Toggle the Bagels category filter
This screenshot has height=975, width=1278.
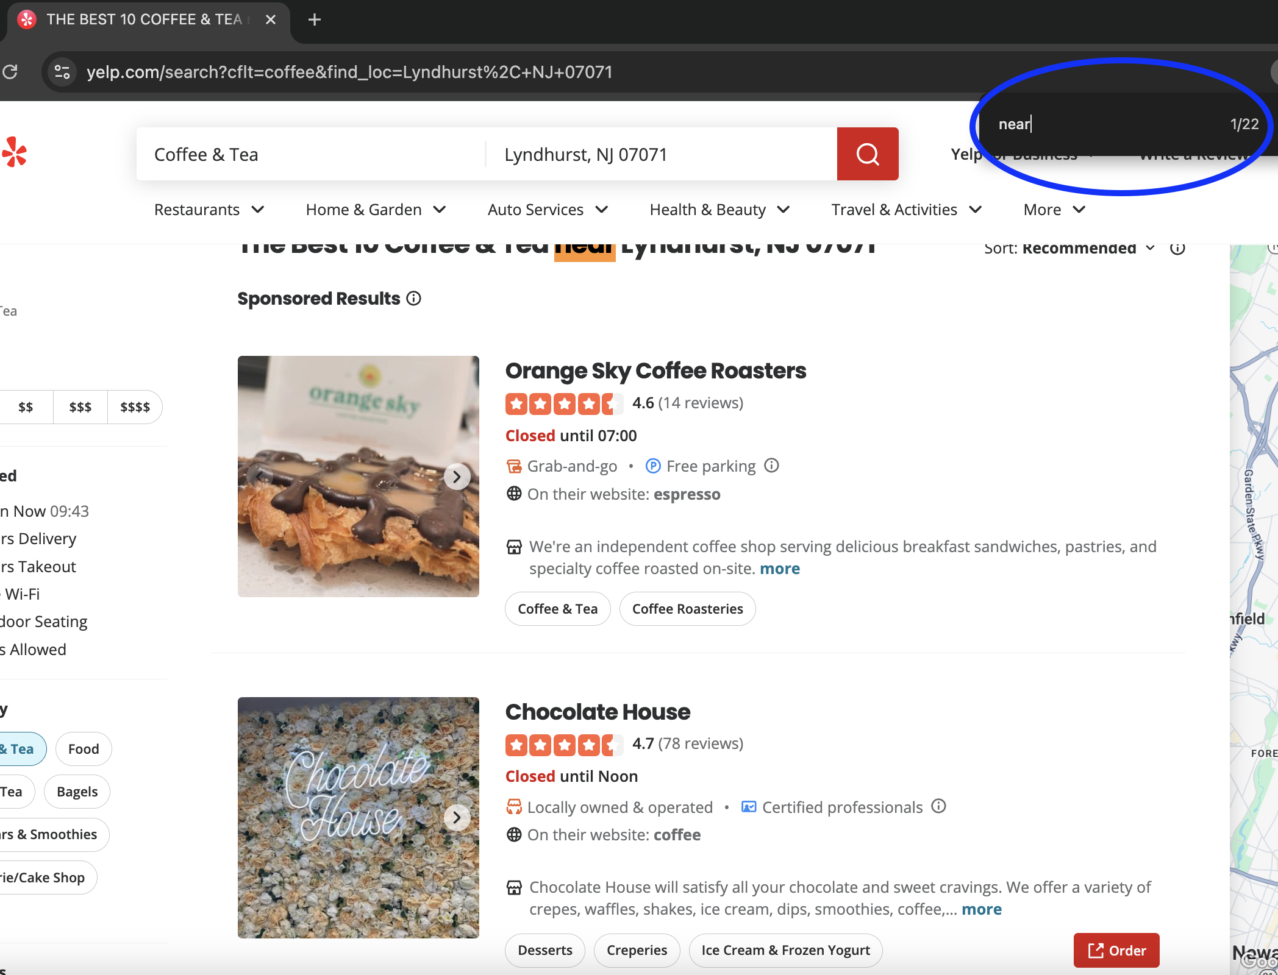coord(77,791)
